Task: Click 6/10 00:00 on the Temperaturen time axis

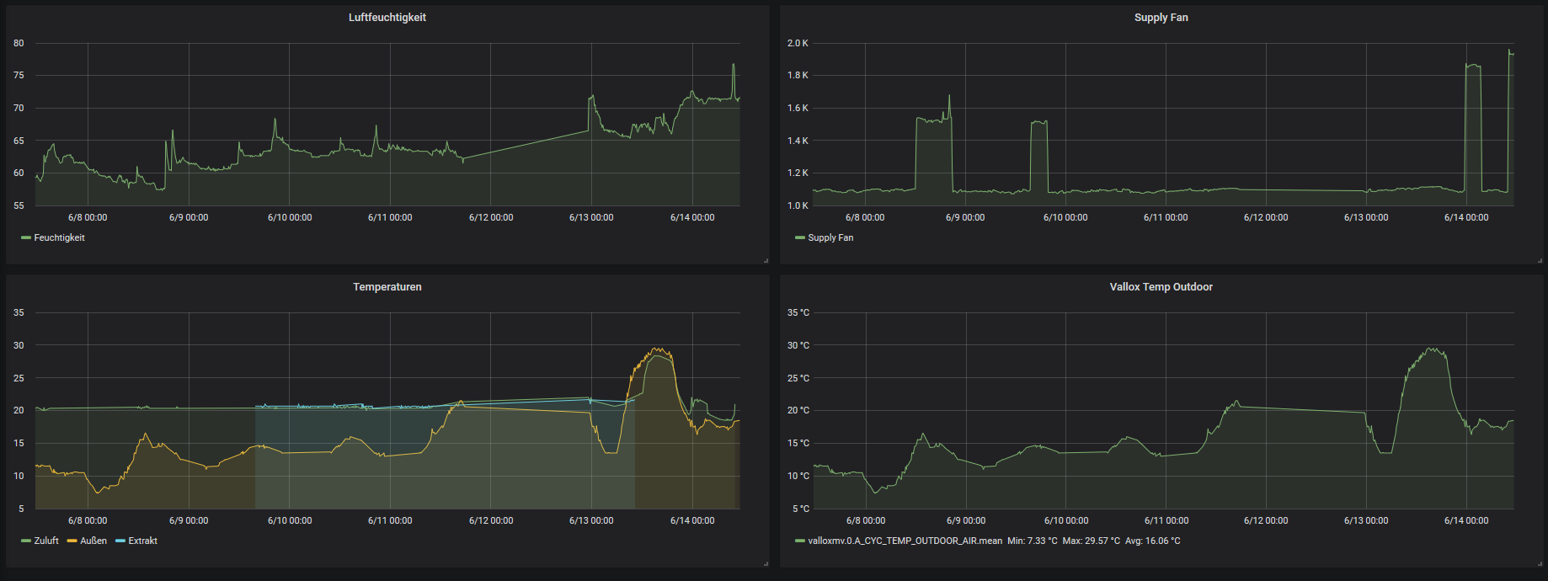Action: tap(290, 520)
